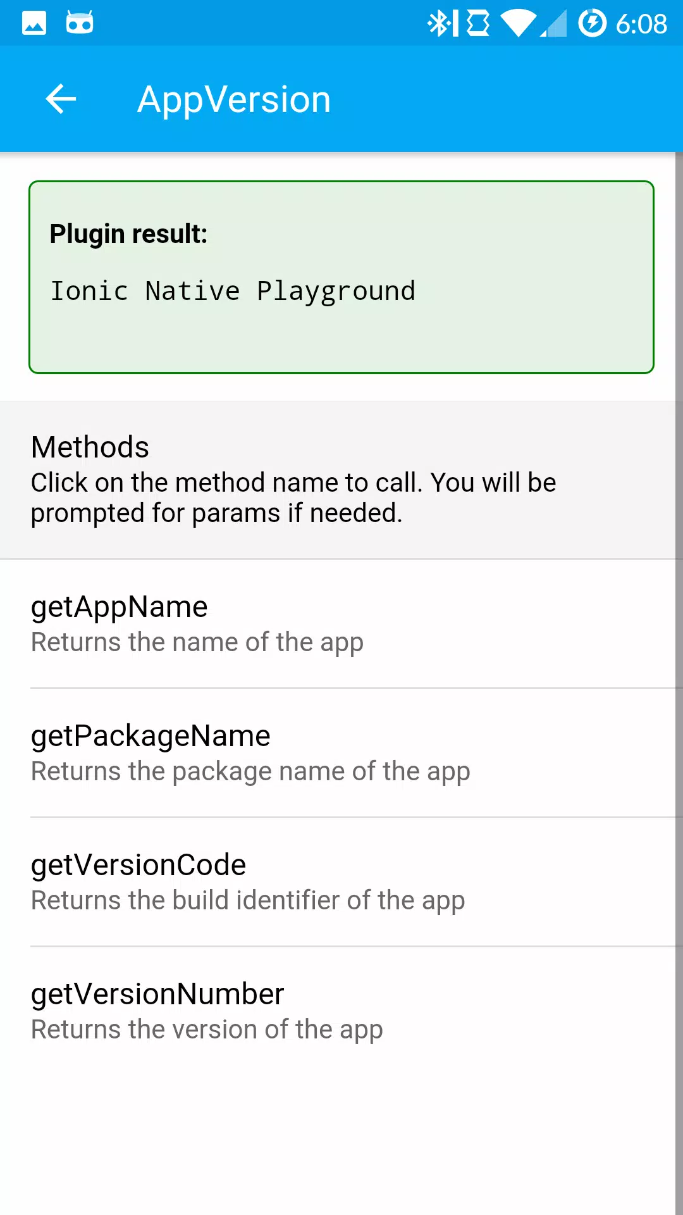Select 'Ionic Native Playground' result text
Image resolution: width=683 pixels, height=1215 pixels.
pyautogui.click(x=233, y=291)
